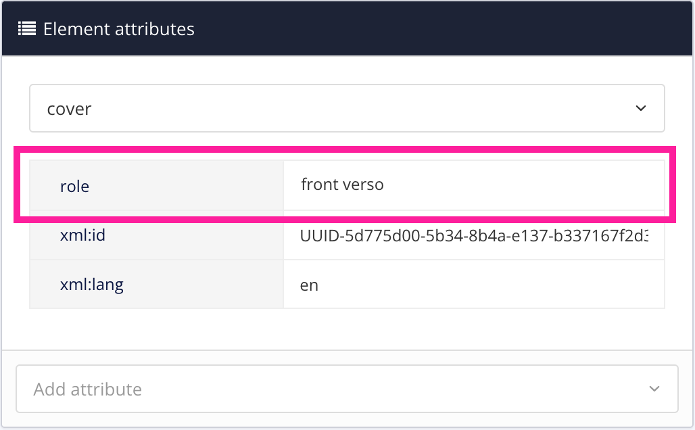Select the role attribute label
The width and height of the screenshot is (695, 430).
pos(74,187)
